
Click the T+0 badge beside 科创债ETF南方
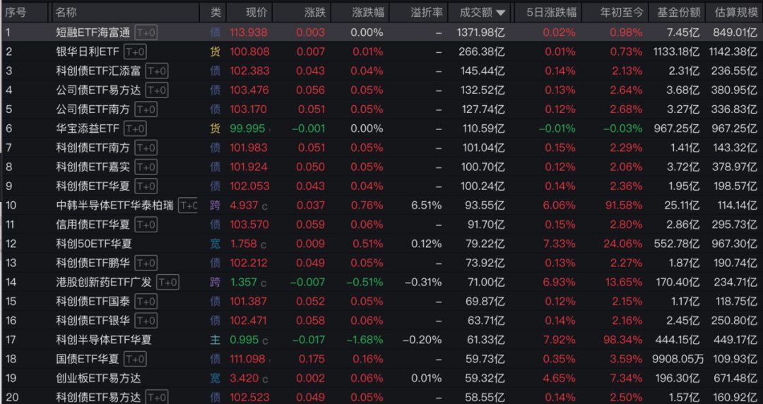[146, 148]
